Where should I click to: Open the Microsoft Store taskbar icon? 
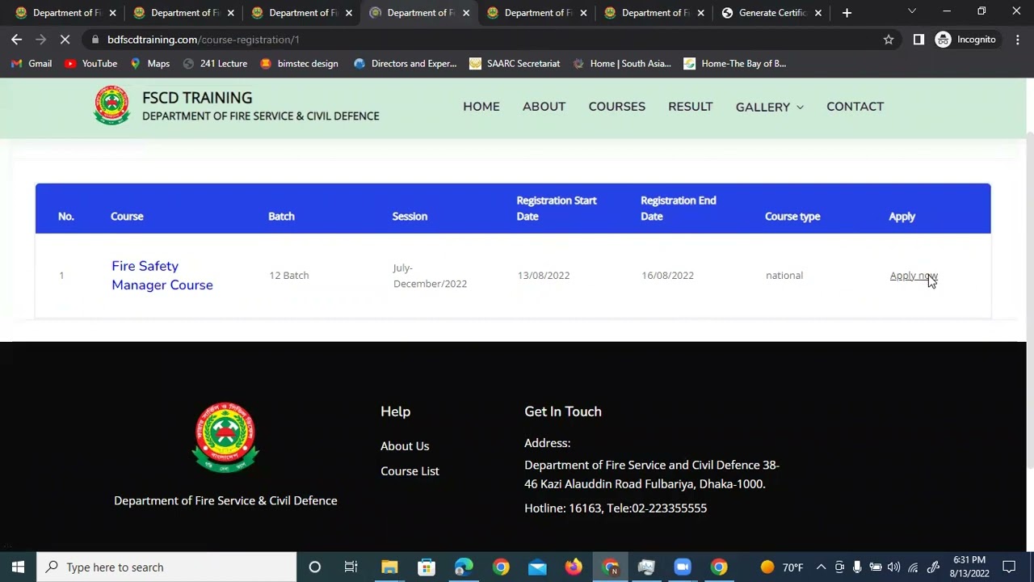[x=427, y=567]
